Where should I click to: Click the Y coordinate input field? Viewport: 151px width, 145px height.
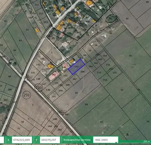[x=50, y=140]
